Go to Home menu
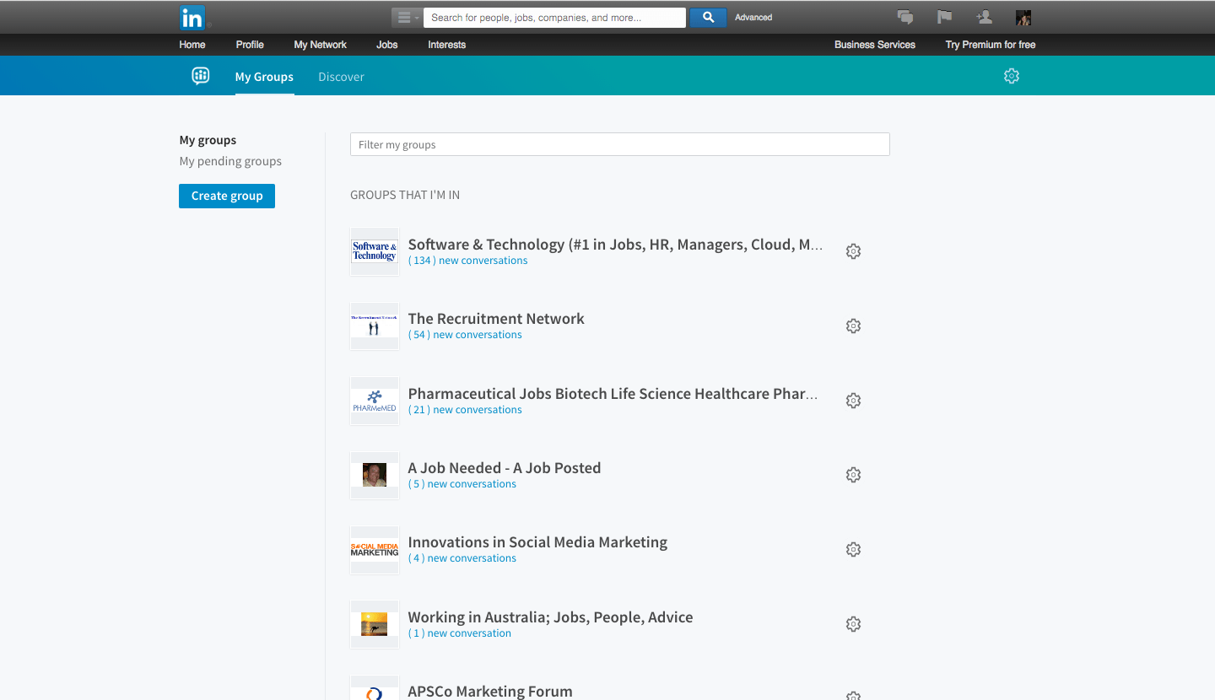Screen dimensions: 1215x700 tap(192, 45)
